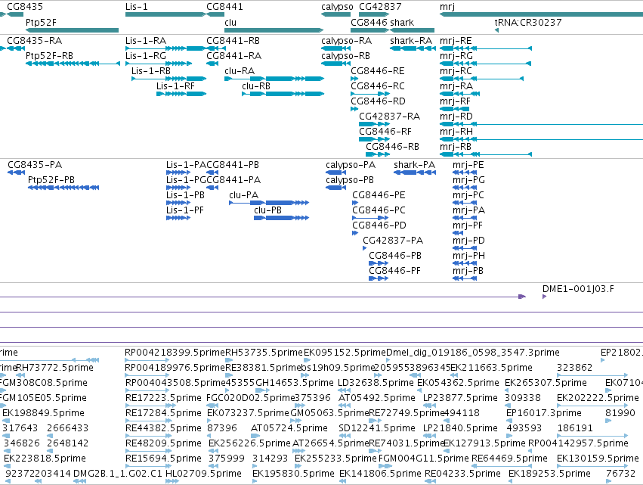Click EST label LP23877.5prime
The height and width of the screenshot is (485, 643).
coord(460,398)
